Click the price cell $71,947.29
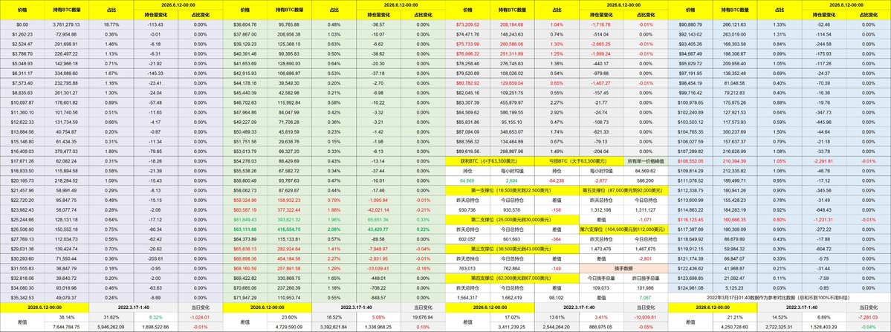The width and height of the screenshot is (891, 332). (x=245, y=298)
